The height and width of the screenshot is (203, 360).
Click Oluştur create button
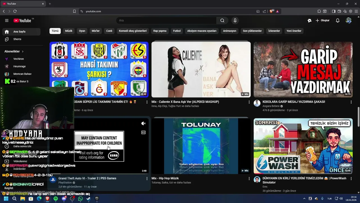(x=322, y=20)
